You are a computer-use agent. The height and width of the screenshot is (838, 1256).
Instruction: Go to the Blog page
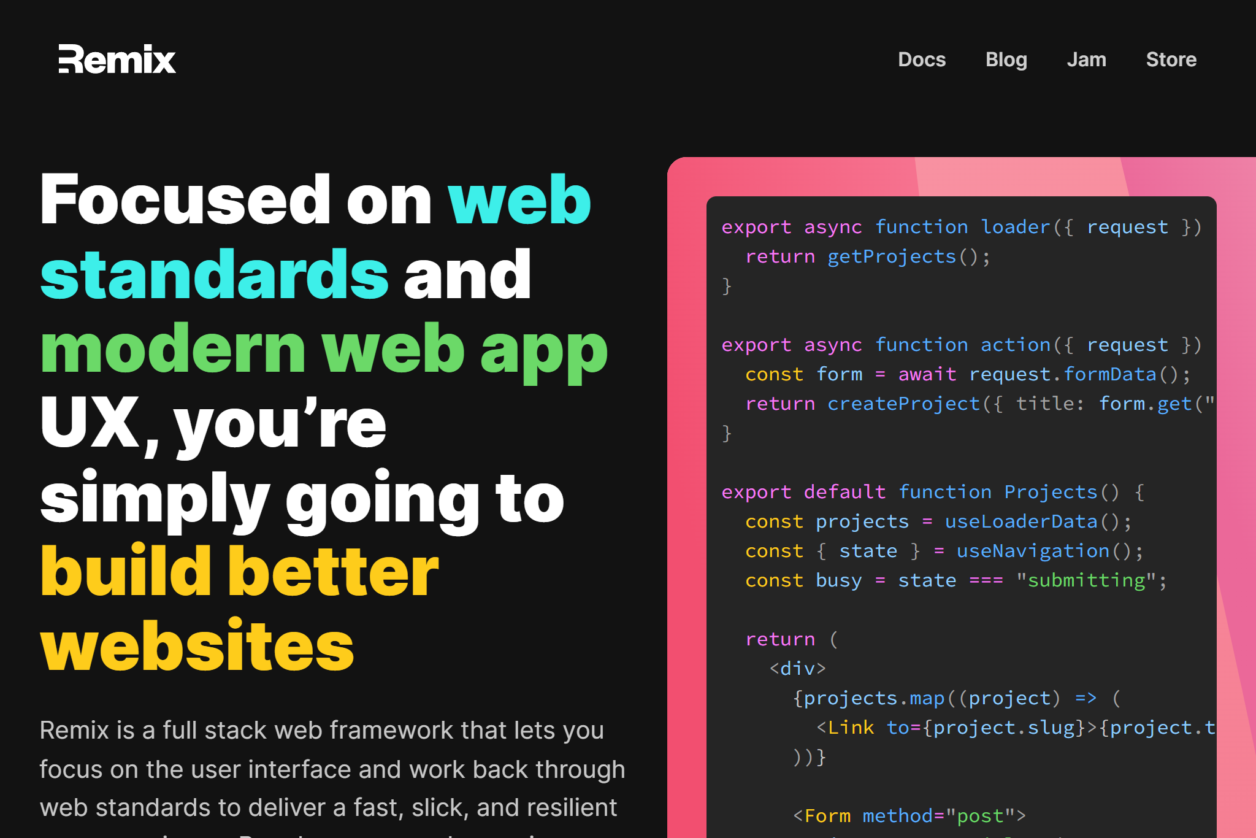[1006, 60]
